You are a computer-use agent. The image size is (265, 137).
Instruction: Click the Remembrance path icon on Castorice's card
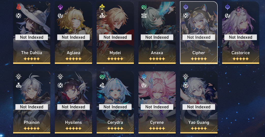(227, 16)
